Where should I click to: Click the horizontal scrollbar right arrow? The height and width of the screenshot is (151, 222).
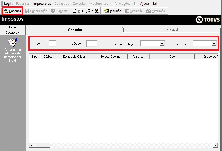pyautogui.click(x=215, y=145)
